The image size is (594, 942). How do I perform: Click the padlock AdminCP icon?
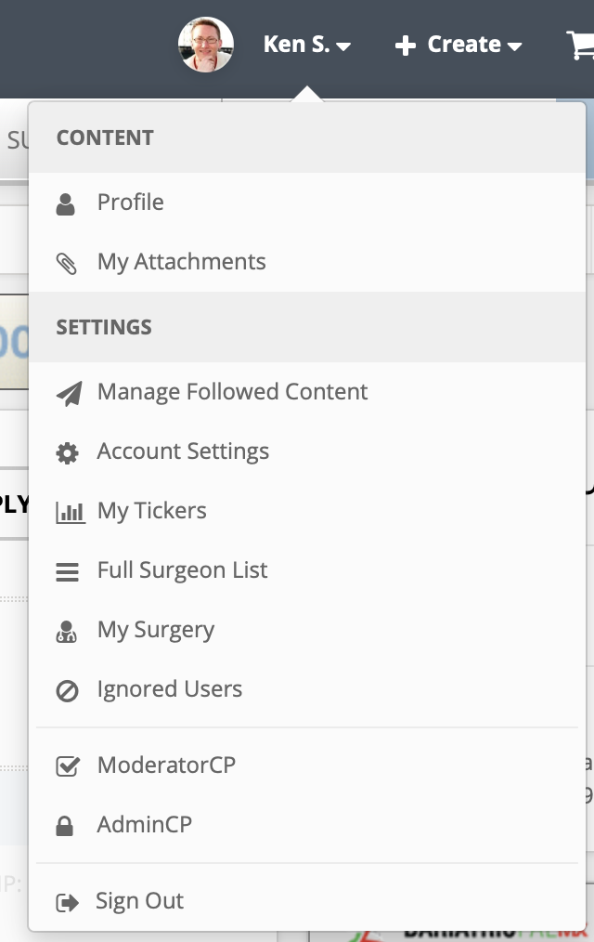click(64, 826)
